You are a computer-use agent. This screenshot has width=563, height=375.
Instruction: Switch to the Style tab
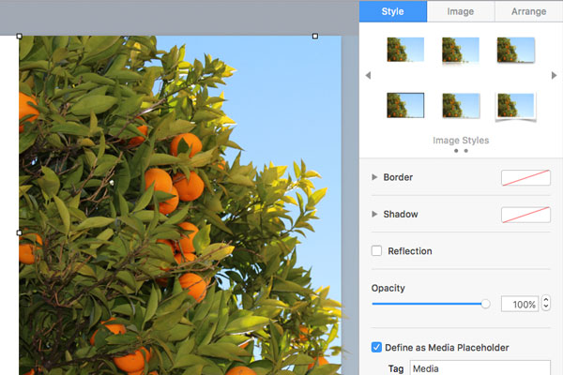(393, 11)
